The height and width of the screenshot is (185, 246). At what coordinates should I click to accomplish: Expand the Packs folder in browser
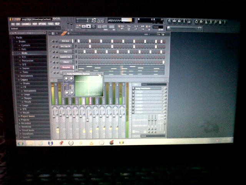[19, 37]
